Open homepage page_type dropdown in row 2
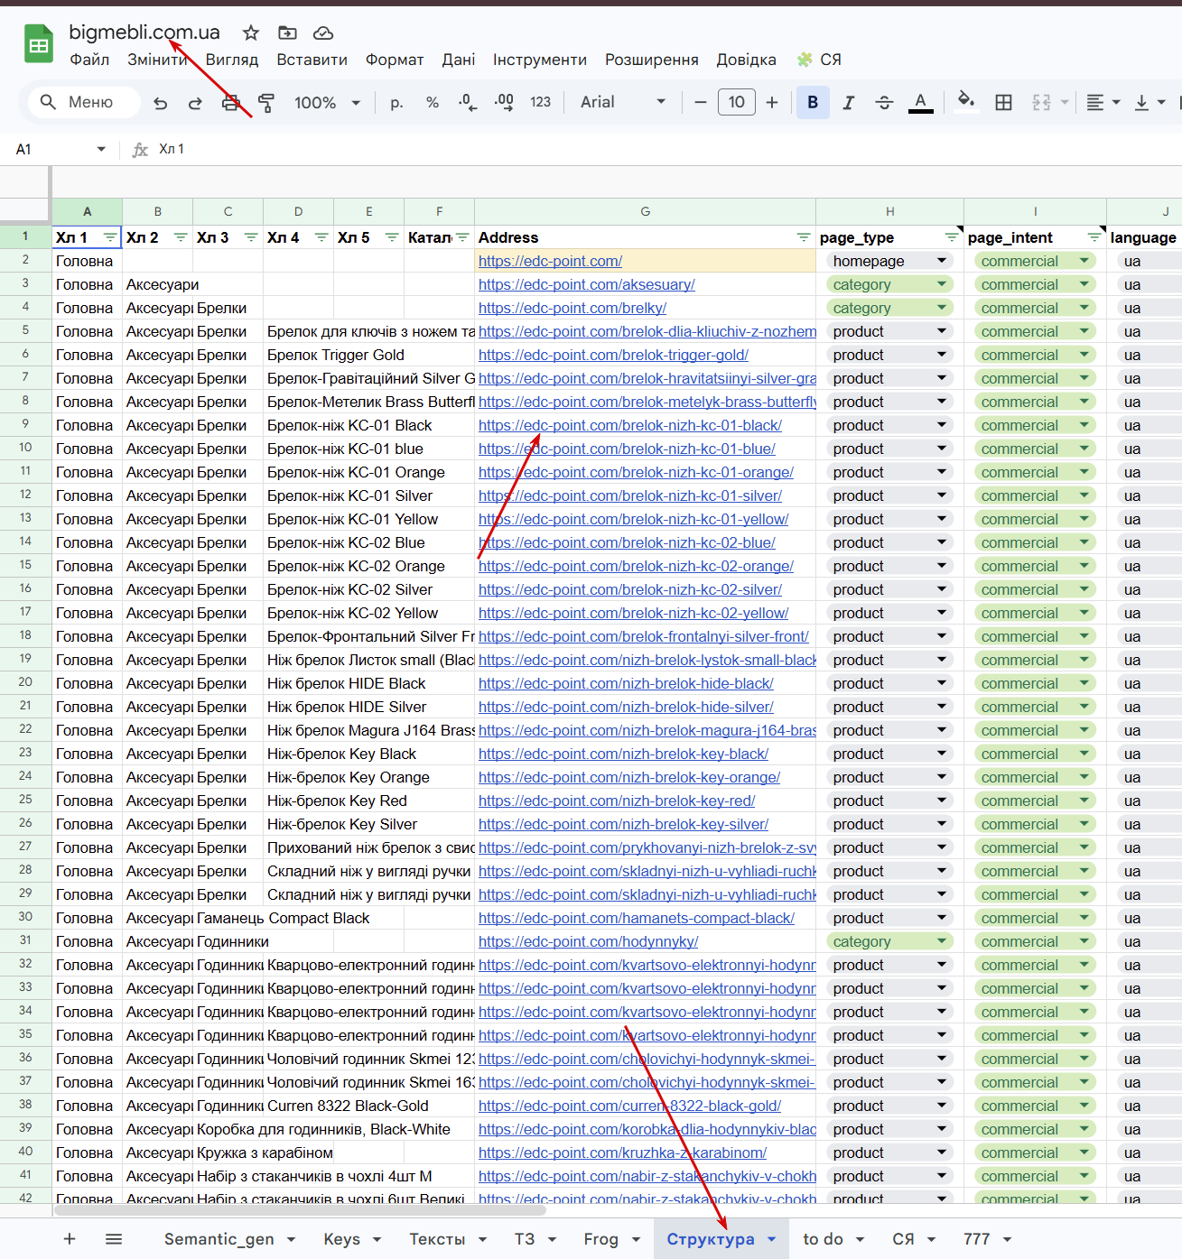This screenshot has height=1259, width=1182. coord(889,261)
